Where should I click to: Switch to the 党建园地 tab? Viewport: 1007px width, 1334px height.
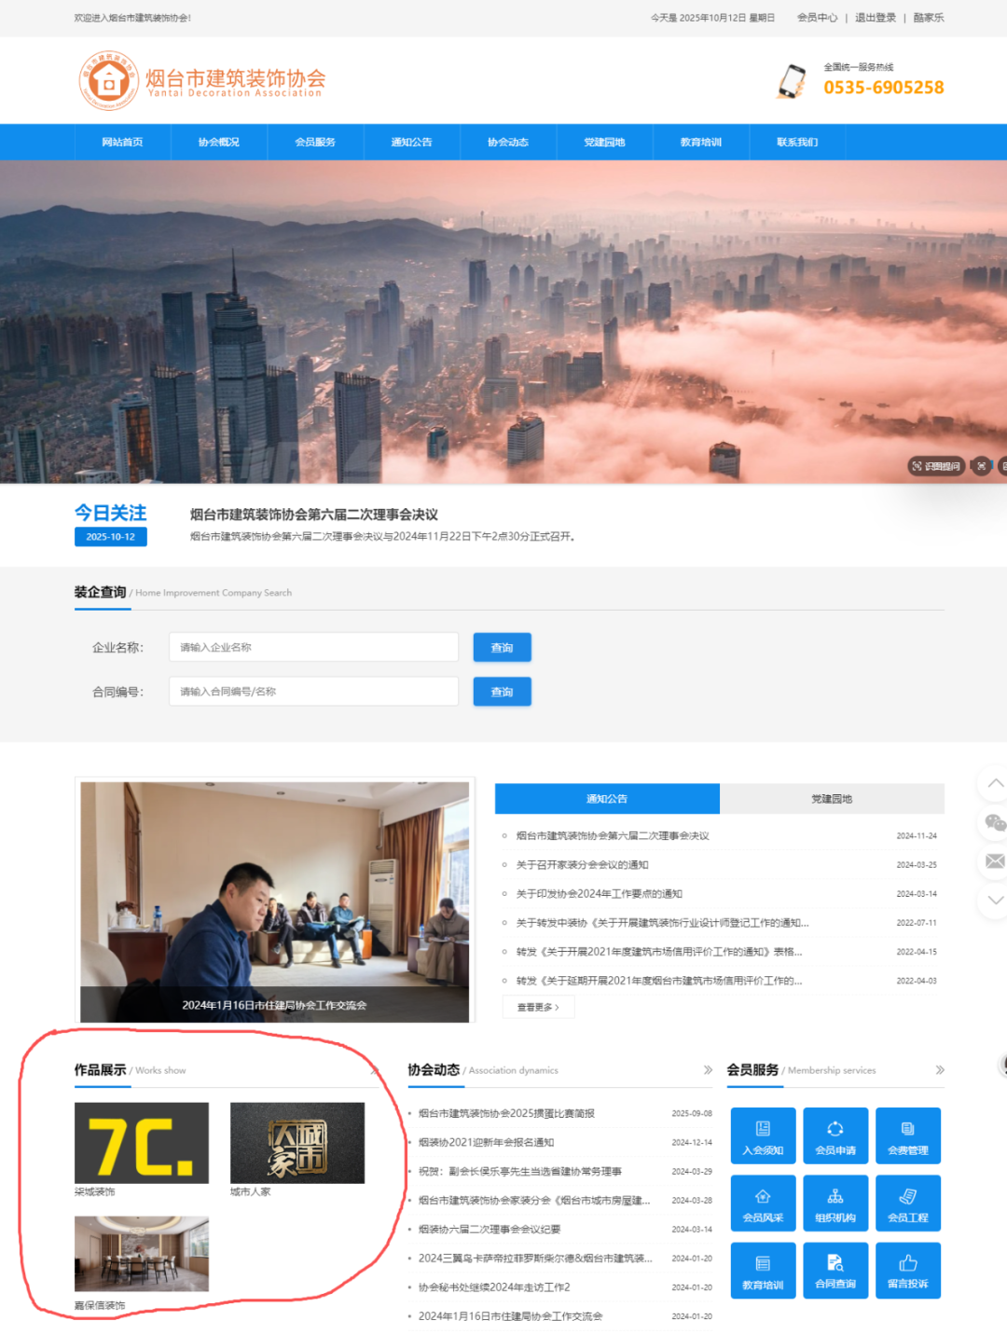pos(832,799)
